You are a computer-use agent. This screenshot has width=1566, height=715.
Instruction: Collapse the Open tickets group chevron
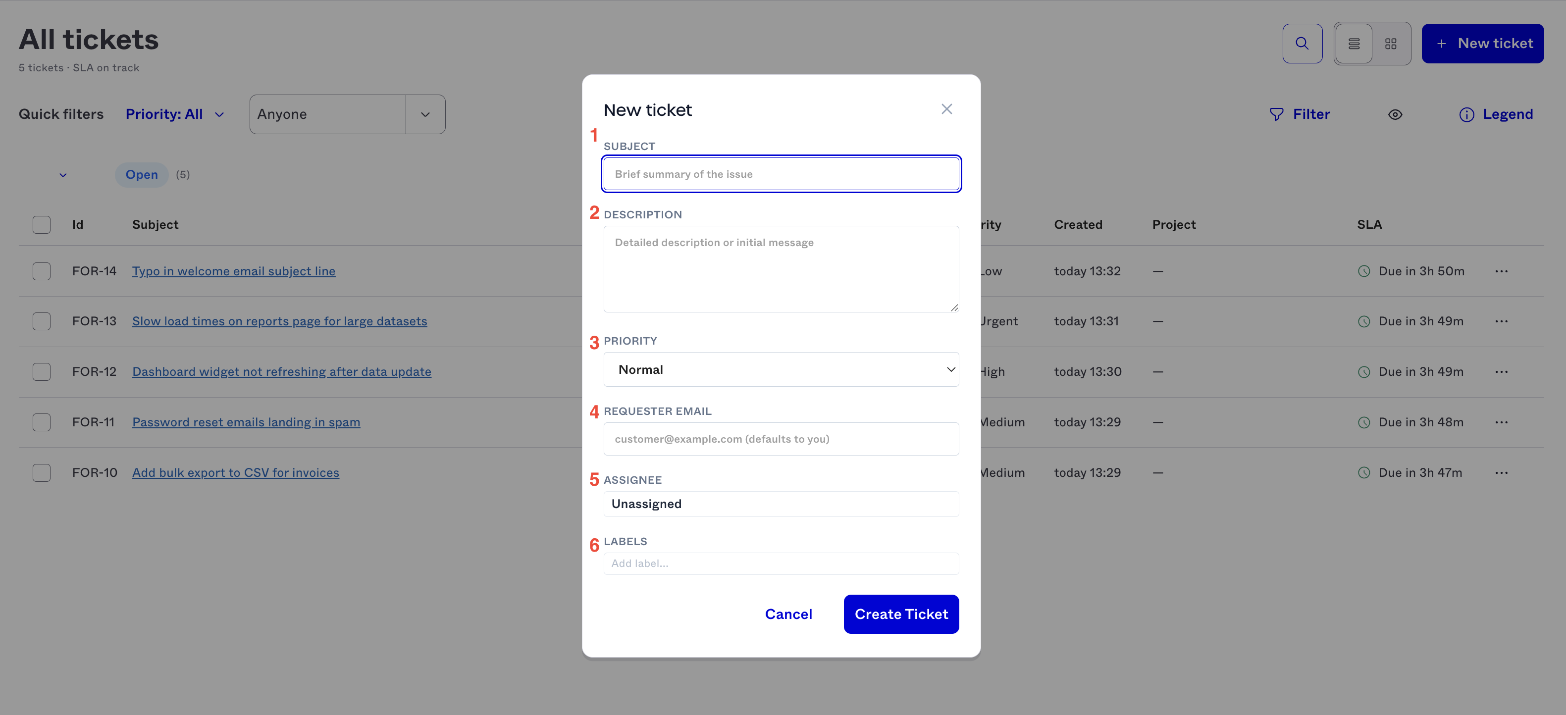coord(62,175)
